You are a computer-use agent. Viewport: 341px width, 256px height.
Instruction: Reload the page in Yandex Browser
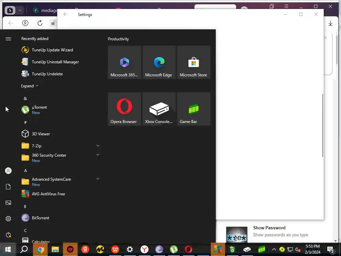coord(40,23)
